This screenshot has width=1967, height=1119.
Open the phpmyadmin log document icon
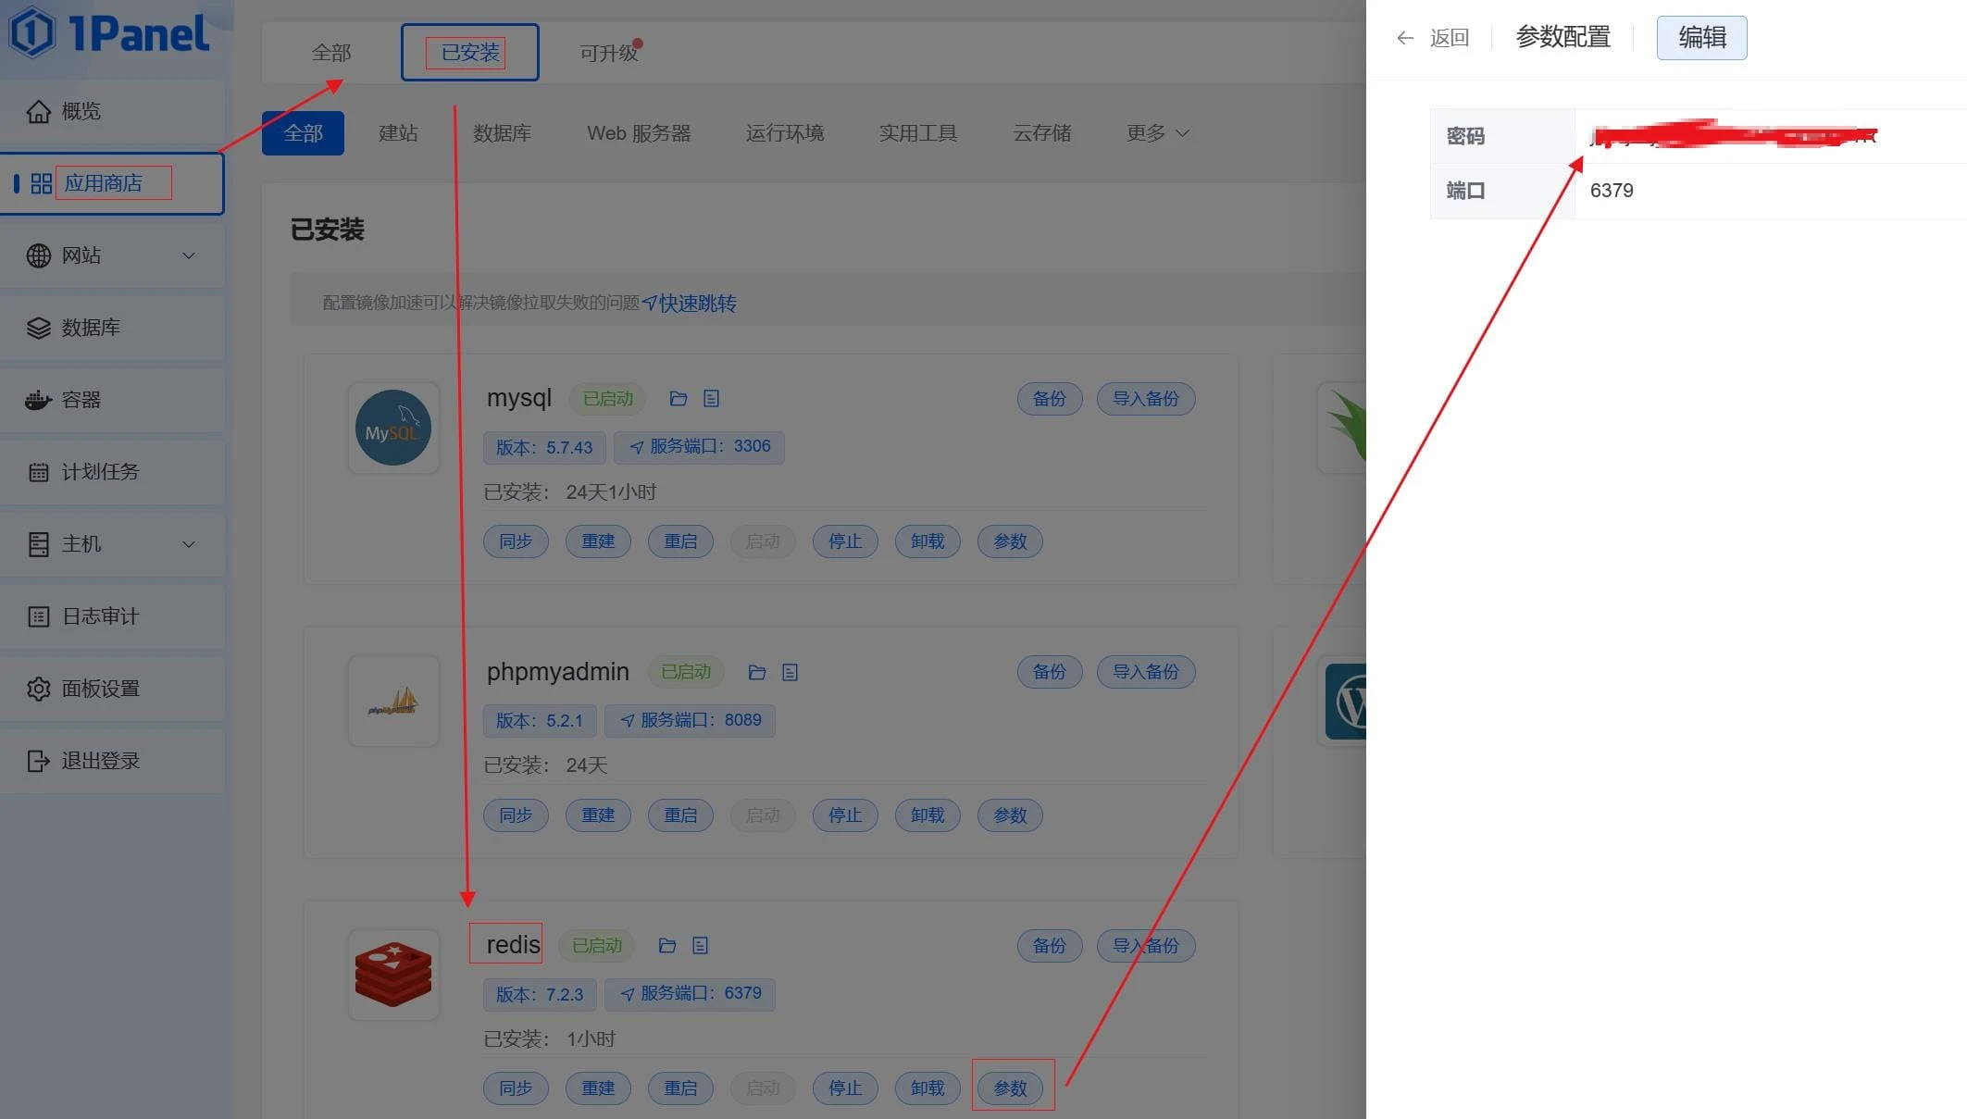coord(790,673)
